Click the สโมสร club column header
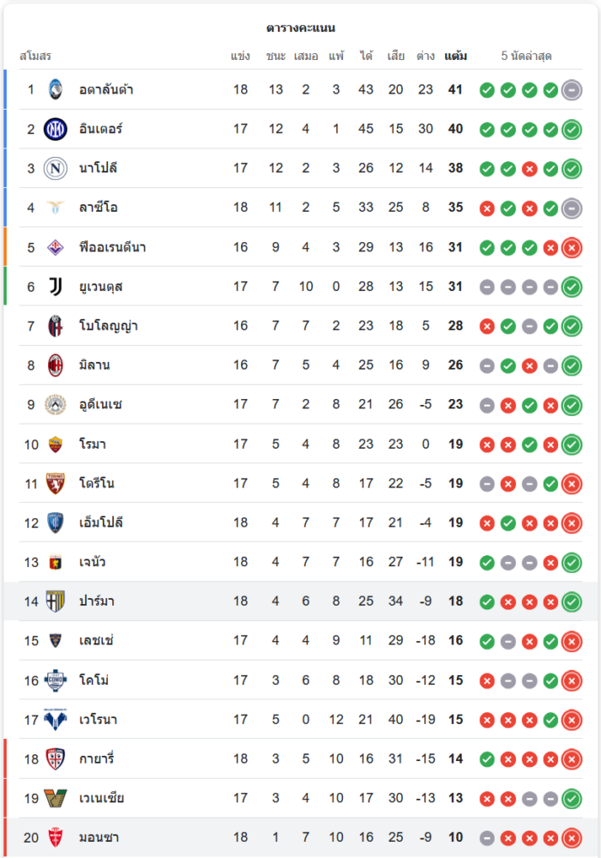This screenshot has width=601, height=858. [35, 57]
